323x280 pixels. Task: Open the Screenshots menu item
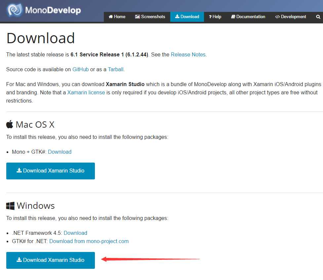pos(150,16)
